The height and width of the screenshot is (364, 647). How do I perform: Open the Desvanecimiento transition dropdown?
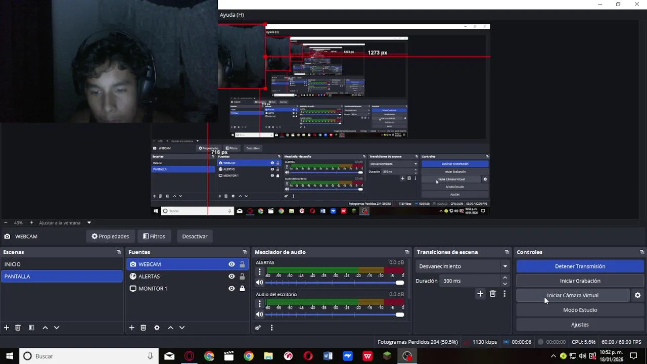(x=463, y=266)
